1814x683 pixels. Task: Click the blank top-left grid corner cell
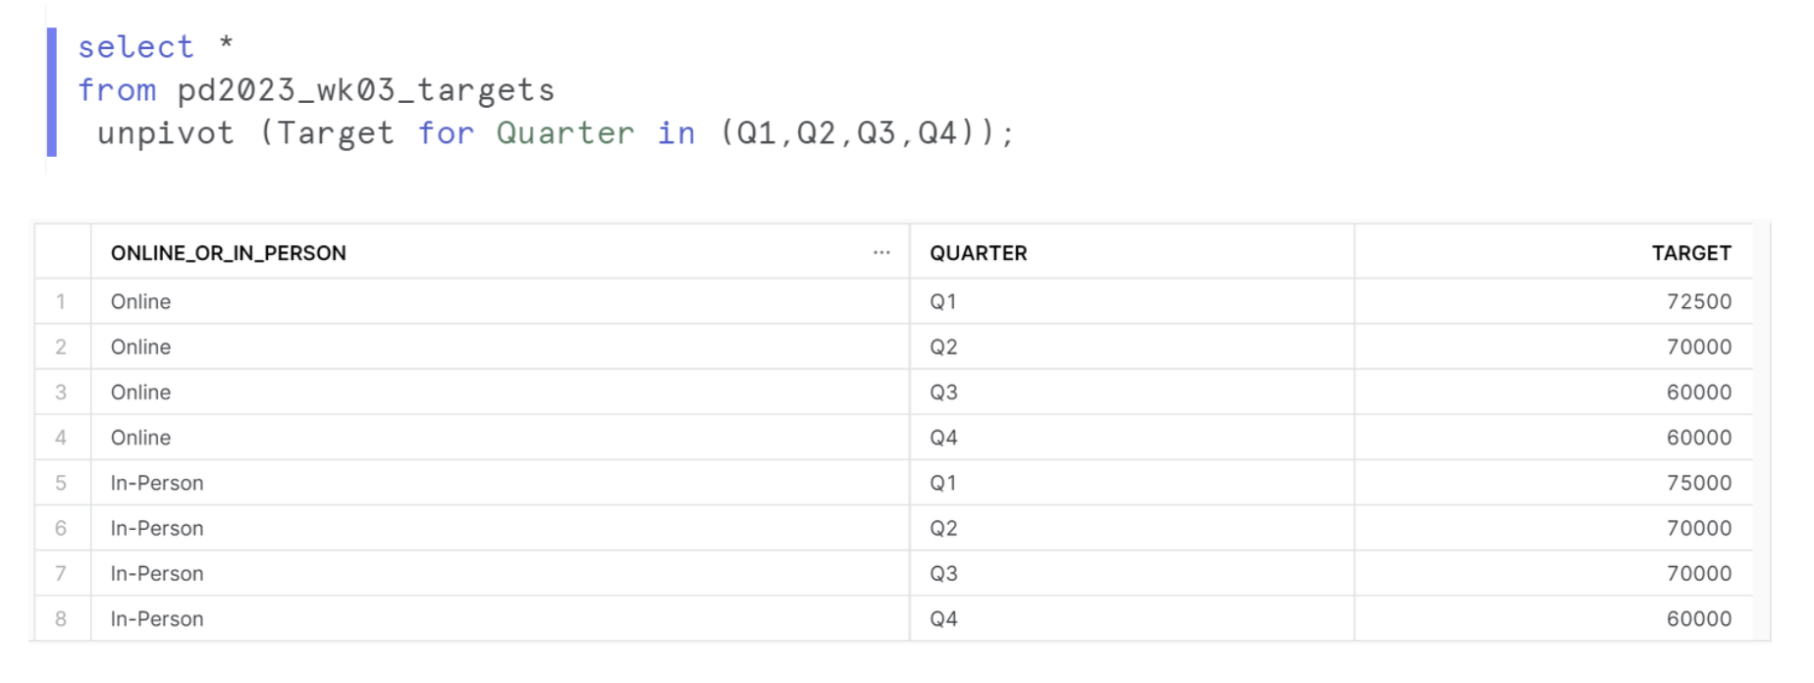pyautogui.click(x=63, y=253)
